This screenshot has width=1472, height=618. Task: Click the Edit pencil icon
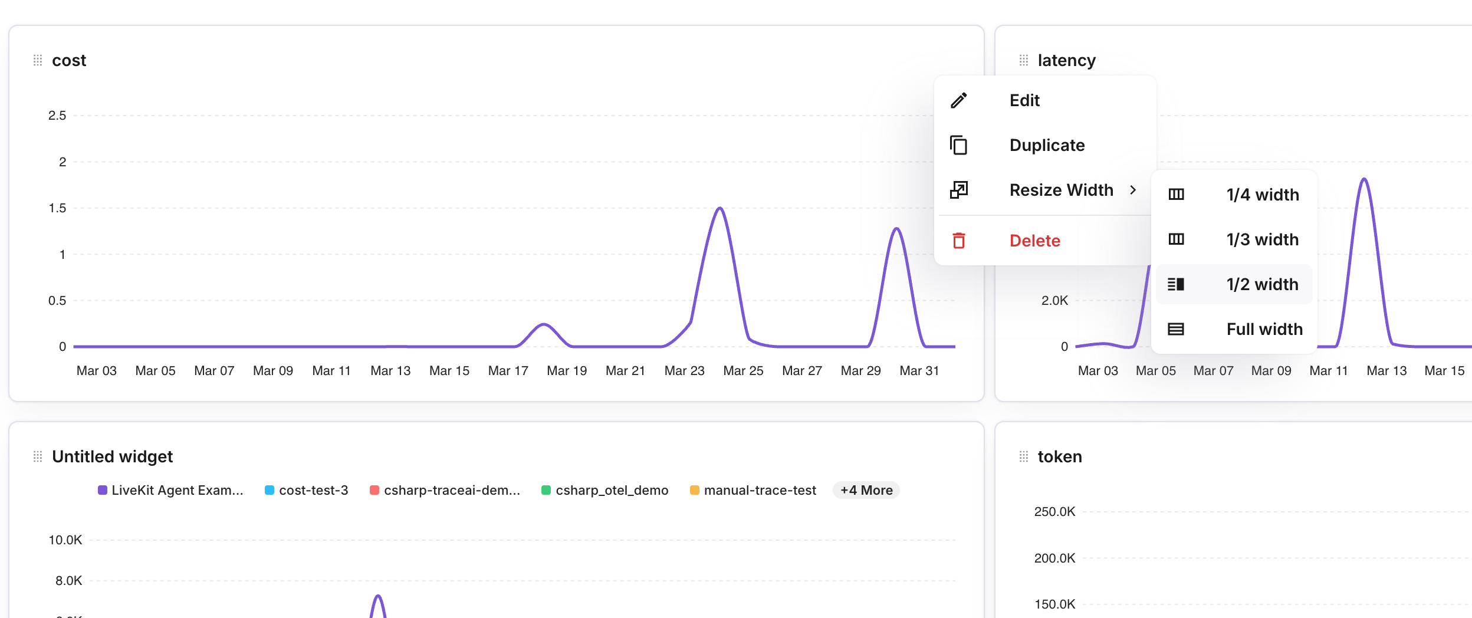click(959, 100)
